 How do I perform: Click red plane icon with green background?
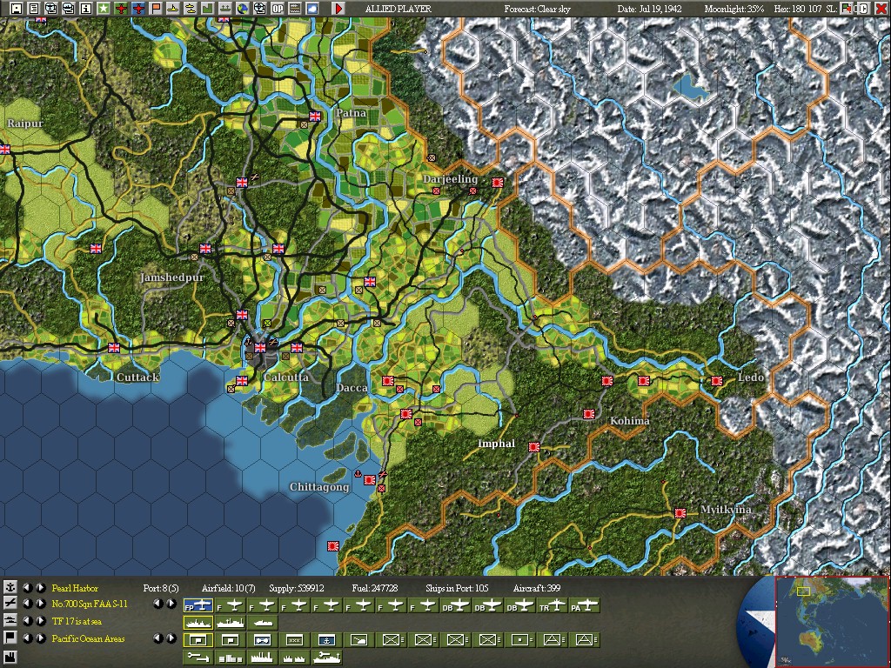tap(120, 8)
